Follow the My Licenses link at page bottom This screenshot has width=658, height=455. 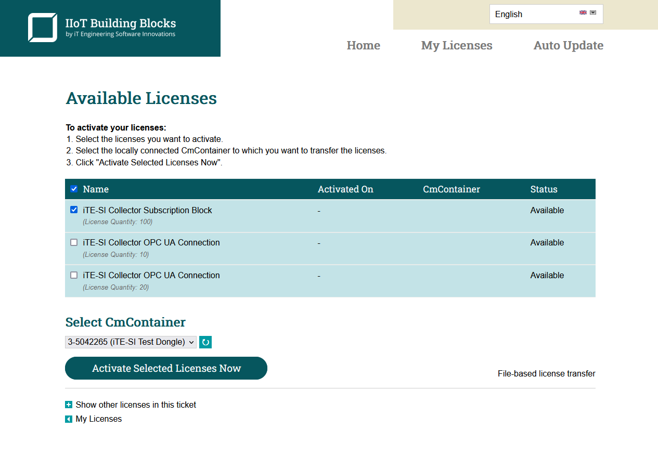click(x=99, y=419)
